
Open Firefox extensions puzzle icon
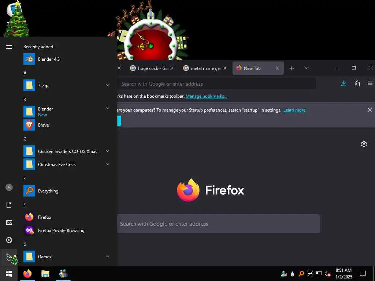[357, 83]
